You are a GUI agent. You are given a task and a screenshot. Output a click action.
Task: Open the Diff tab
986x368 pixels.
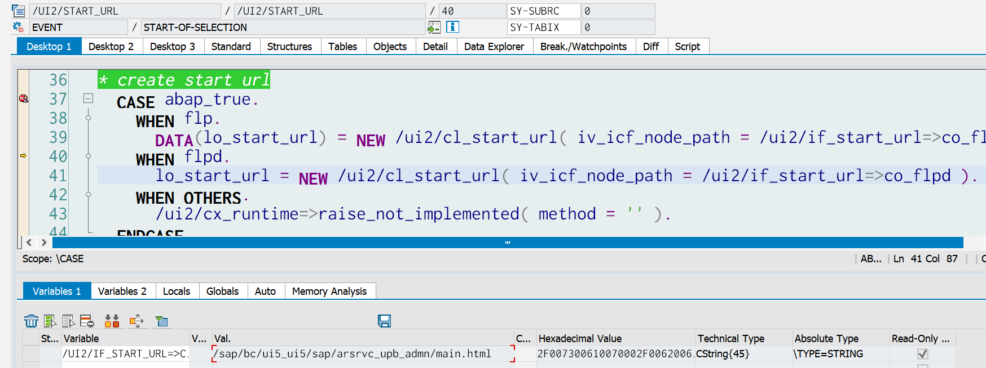click(651, 46)
